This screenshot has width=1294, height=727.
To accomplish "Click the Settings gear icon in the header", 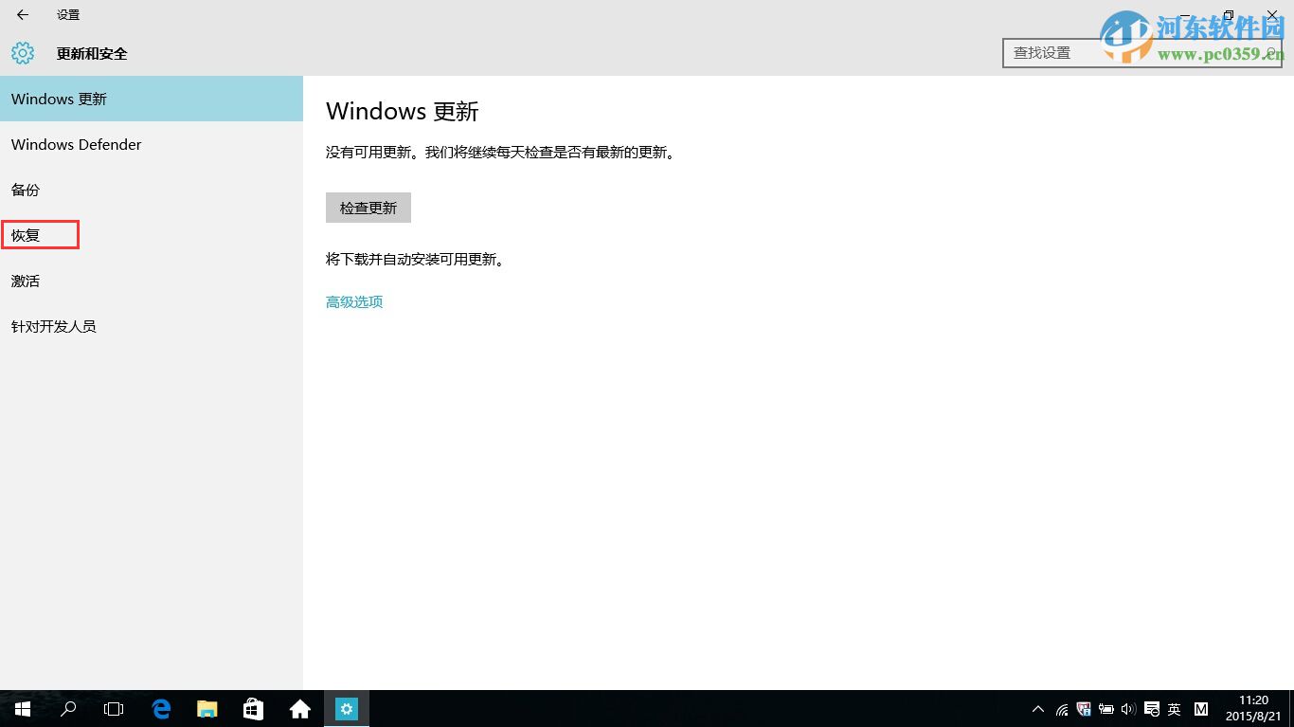I will coord(23,53).
